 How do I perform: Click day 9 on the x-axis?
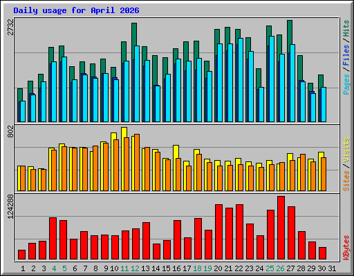coord(106,268)
